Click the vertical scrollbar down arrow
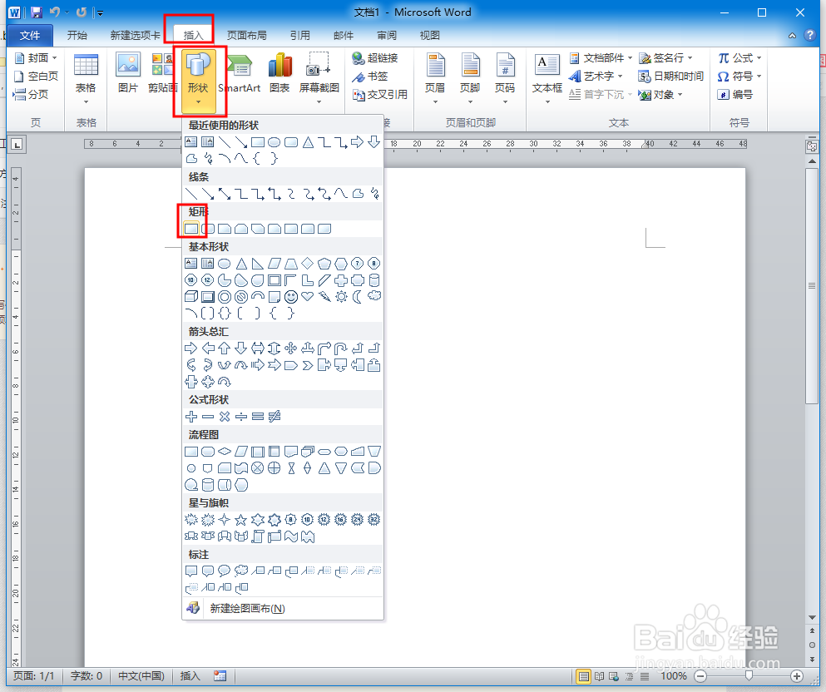 point(812,617)
